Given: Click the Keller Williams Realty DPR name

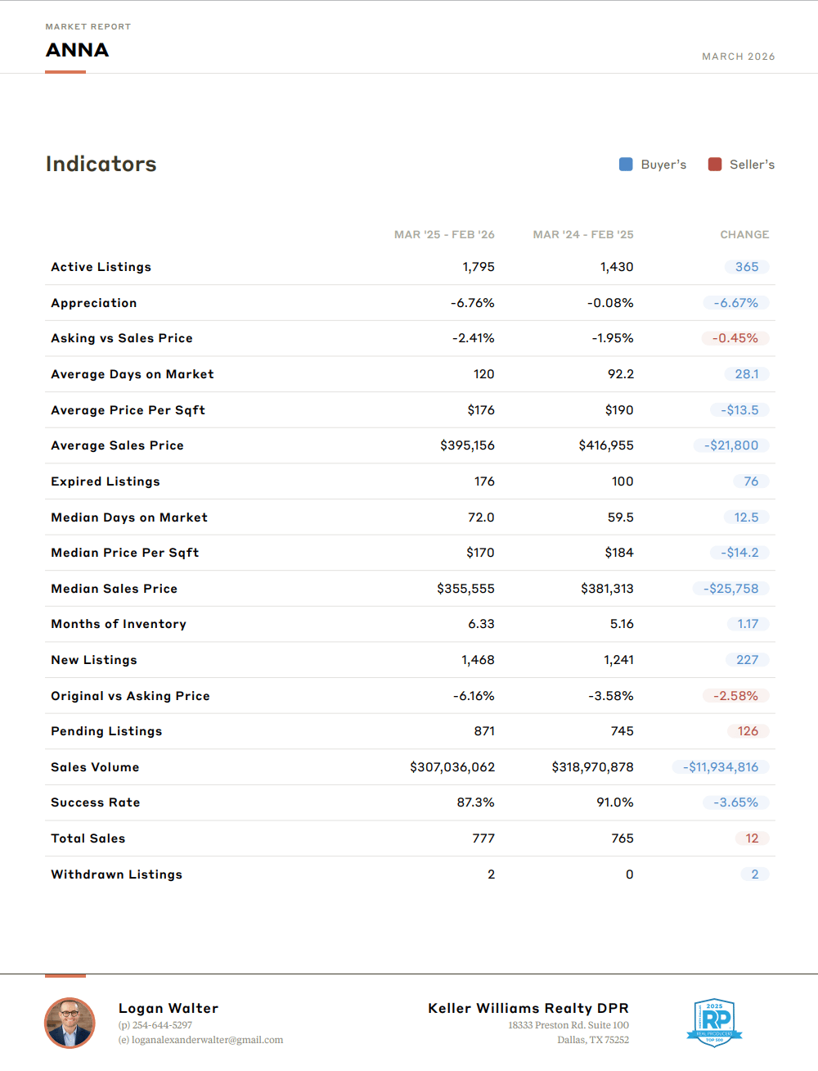Looking at the screenshot, I should 528,1008.
